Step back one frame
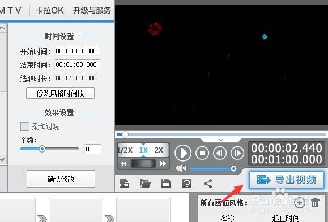This screenshot has width=328, height=222. pos(220,153)
